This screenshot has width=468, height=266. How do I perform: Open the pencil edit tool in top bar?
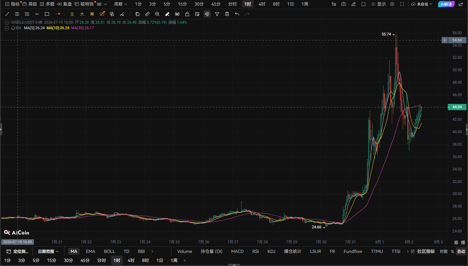click(354, 4)
